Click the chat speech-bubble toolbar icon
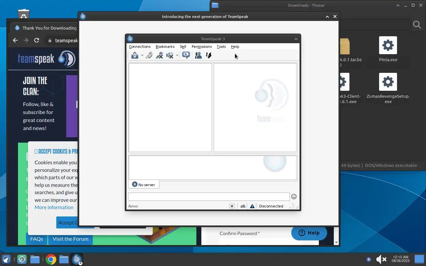The height and width of the screenshot is (266, 426). (186, 55)
